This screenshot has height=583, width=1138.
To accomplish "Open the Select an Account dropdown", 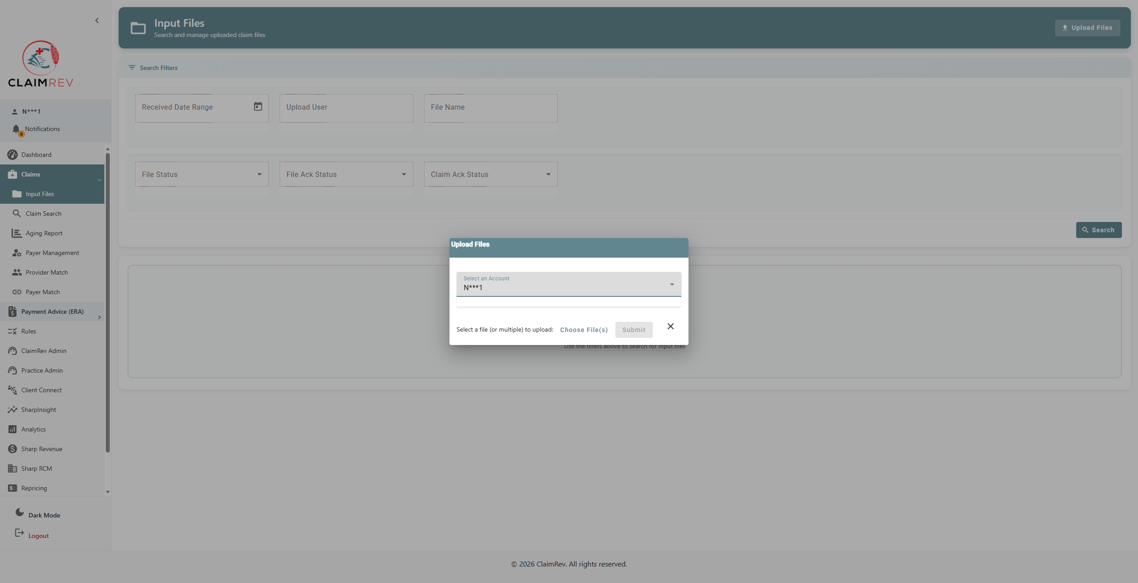I will point(569,284).
